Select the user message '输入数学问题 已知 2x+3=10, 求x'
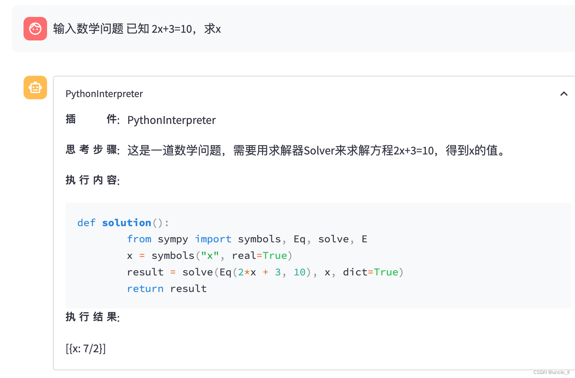The image size is (575, 378). point(137,29)
